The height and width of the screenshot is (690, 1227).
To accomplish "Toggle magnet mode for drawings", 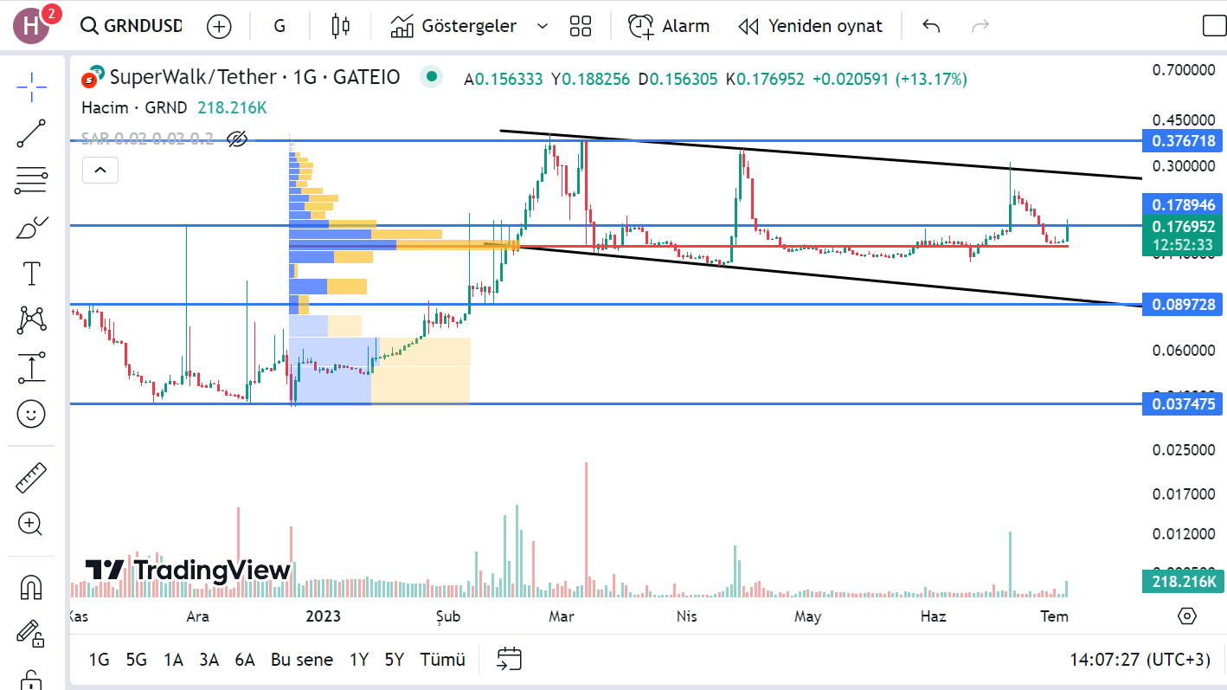I will (x=31, y=587).
